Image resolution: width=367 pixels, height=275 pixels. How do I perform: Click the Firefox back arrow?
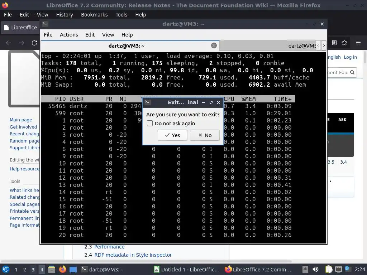[x=9, y=43]
